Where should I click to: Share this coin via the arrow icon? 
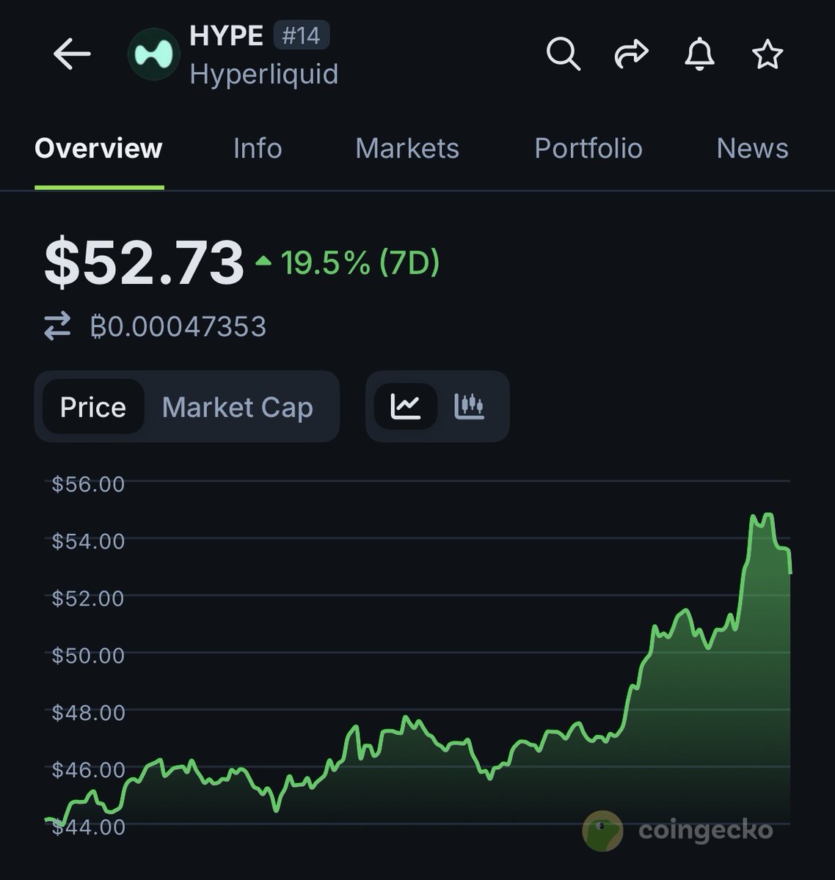[x=631, y=54]
